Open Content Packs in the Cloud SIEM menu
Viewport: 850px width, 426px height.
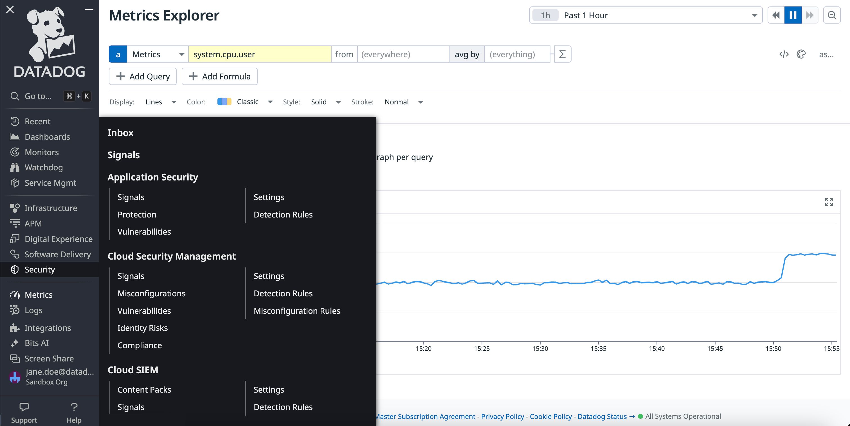(x=144, y=390)
